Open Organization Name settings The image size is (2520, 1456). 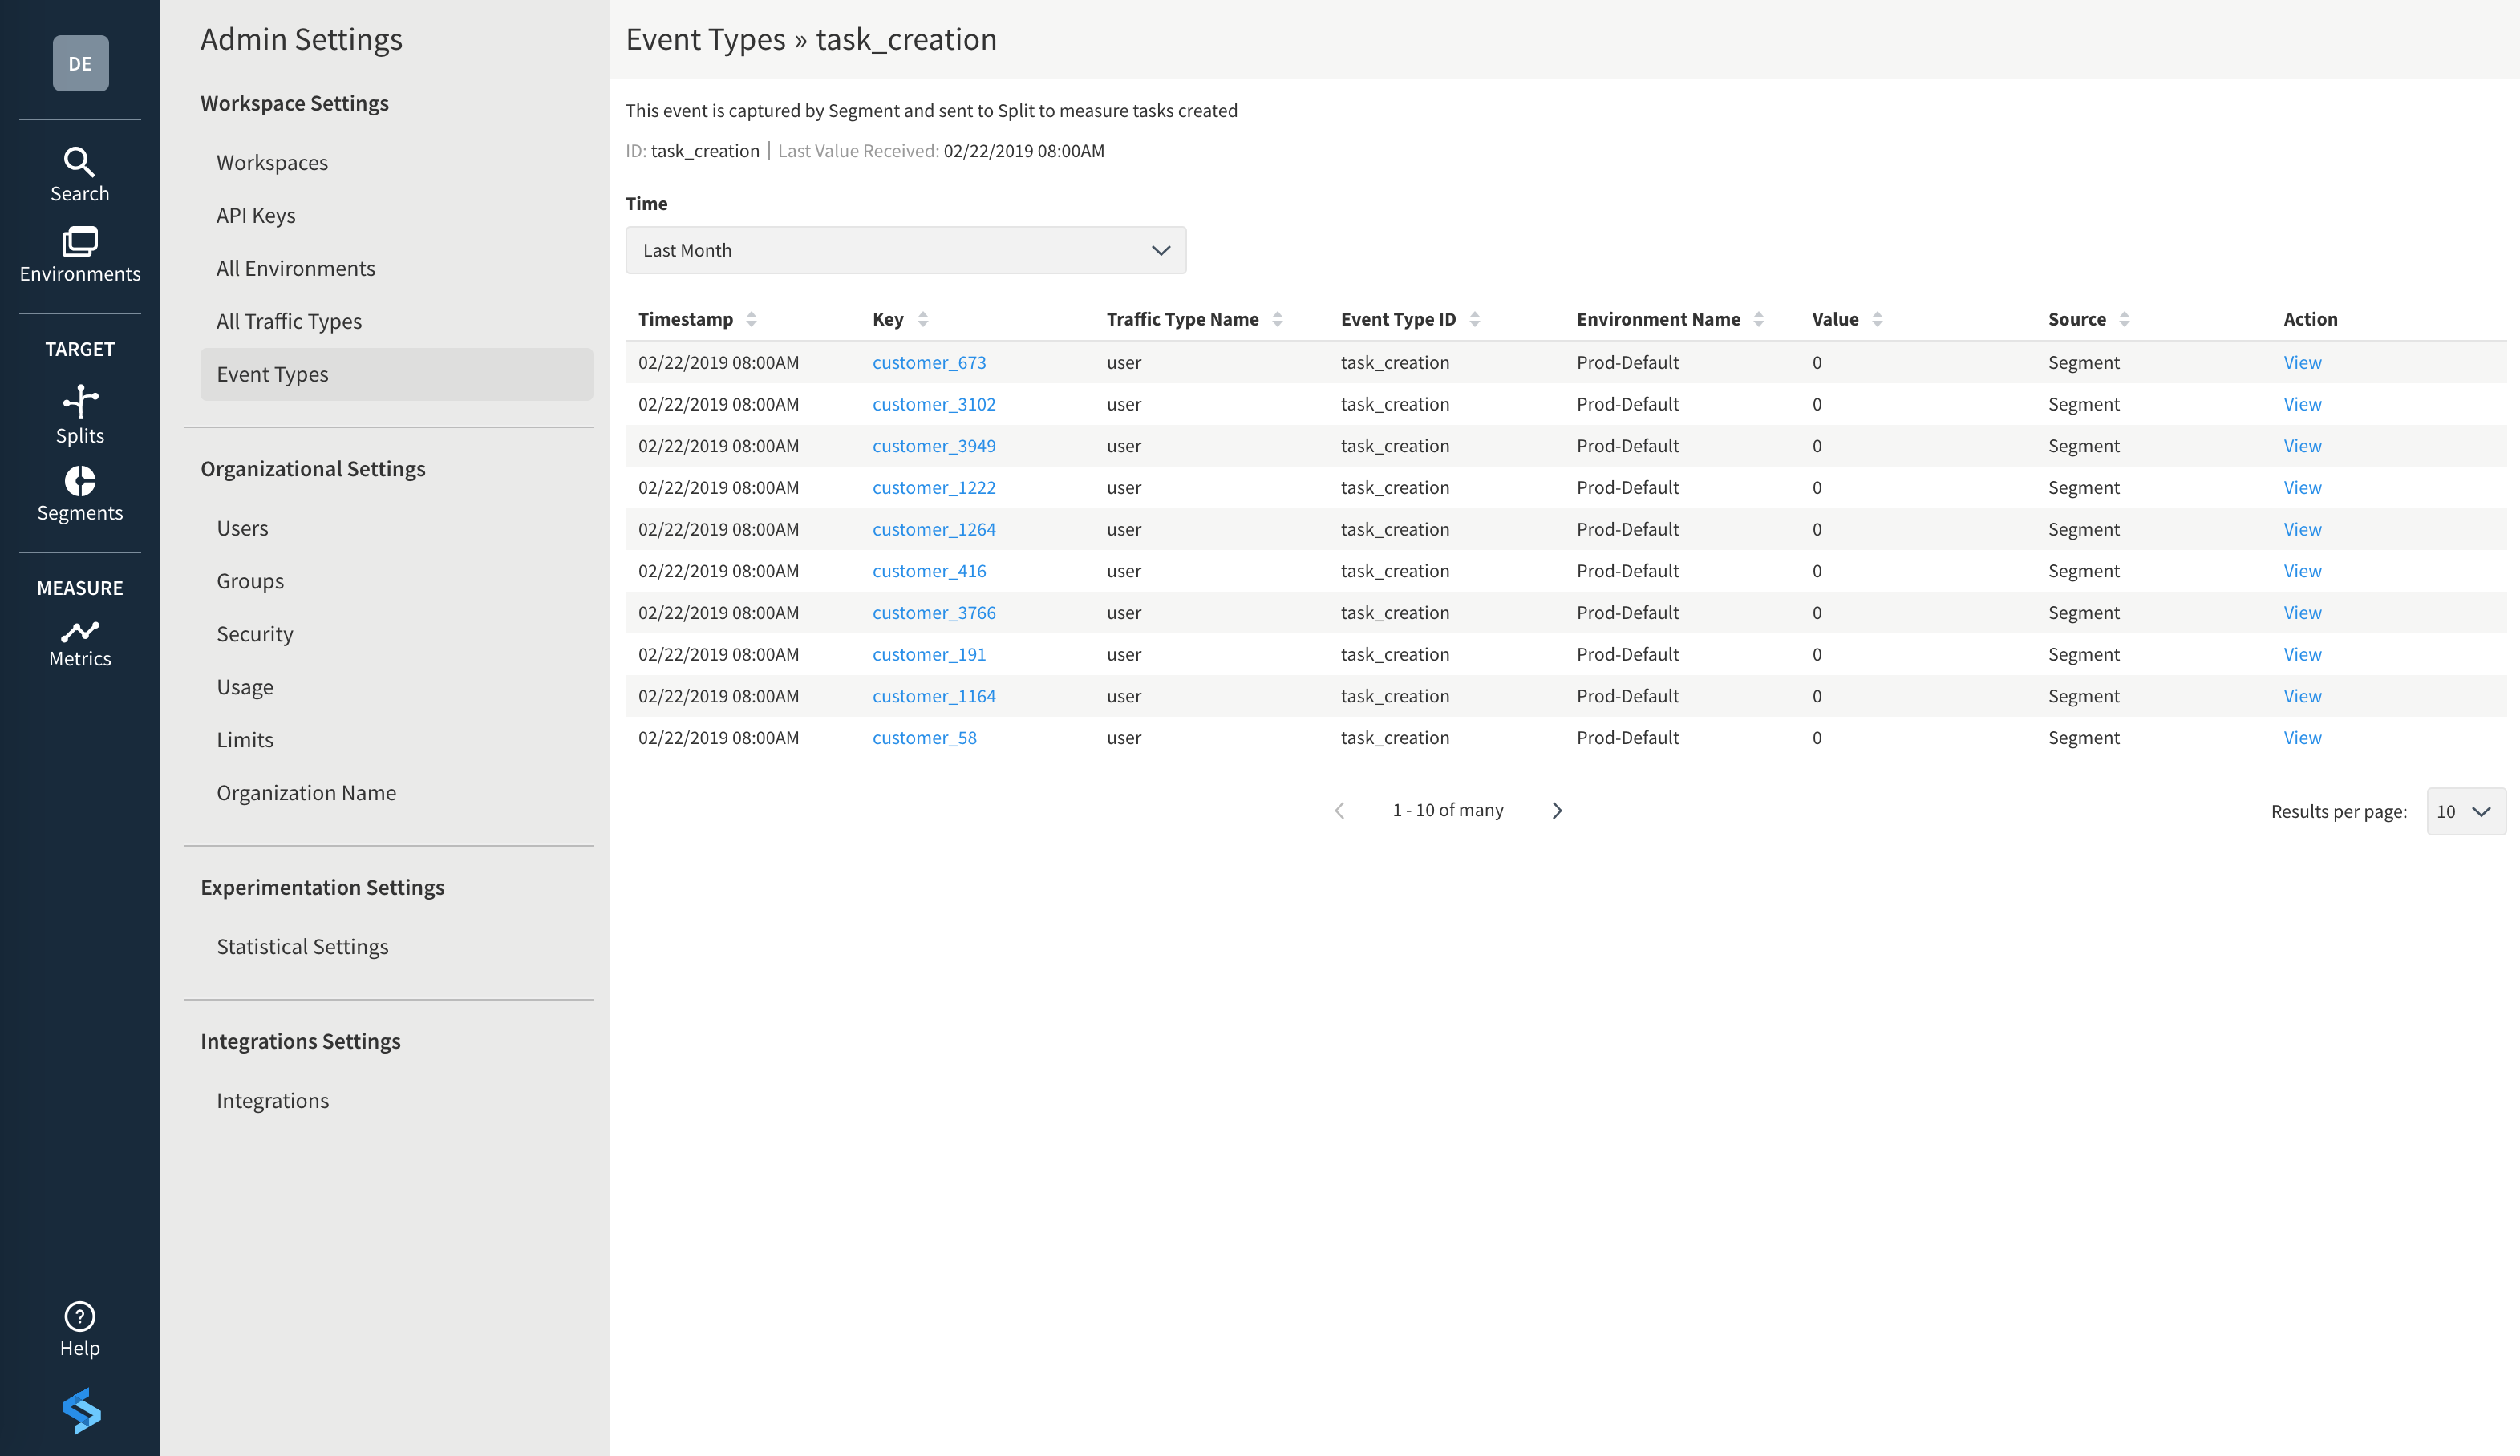(306, 793)
